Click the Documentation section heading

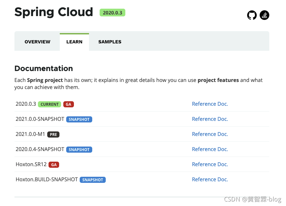click(44, 68)
